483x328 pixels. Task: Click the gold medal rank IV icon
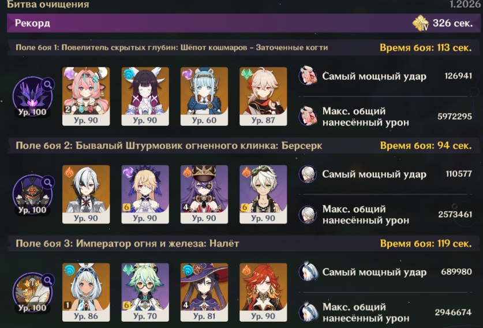[421, 23]
